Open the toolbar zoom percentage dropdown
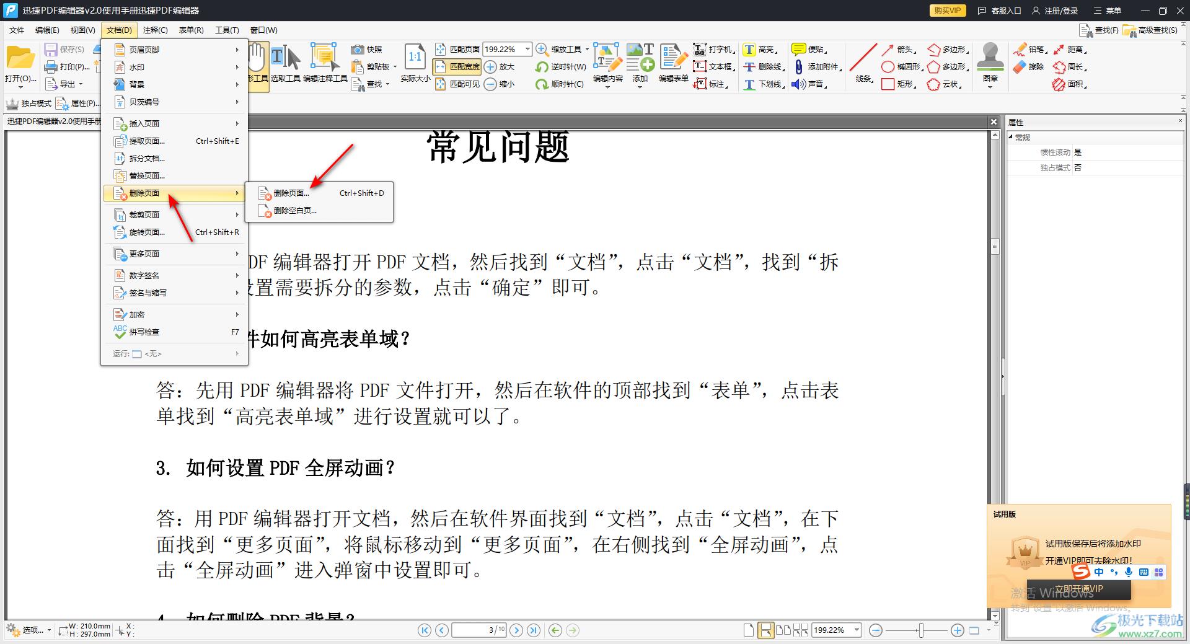1190x644 pixels. click(x=527, y=49)
